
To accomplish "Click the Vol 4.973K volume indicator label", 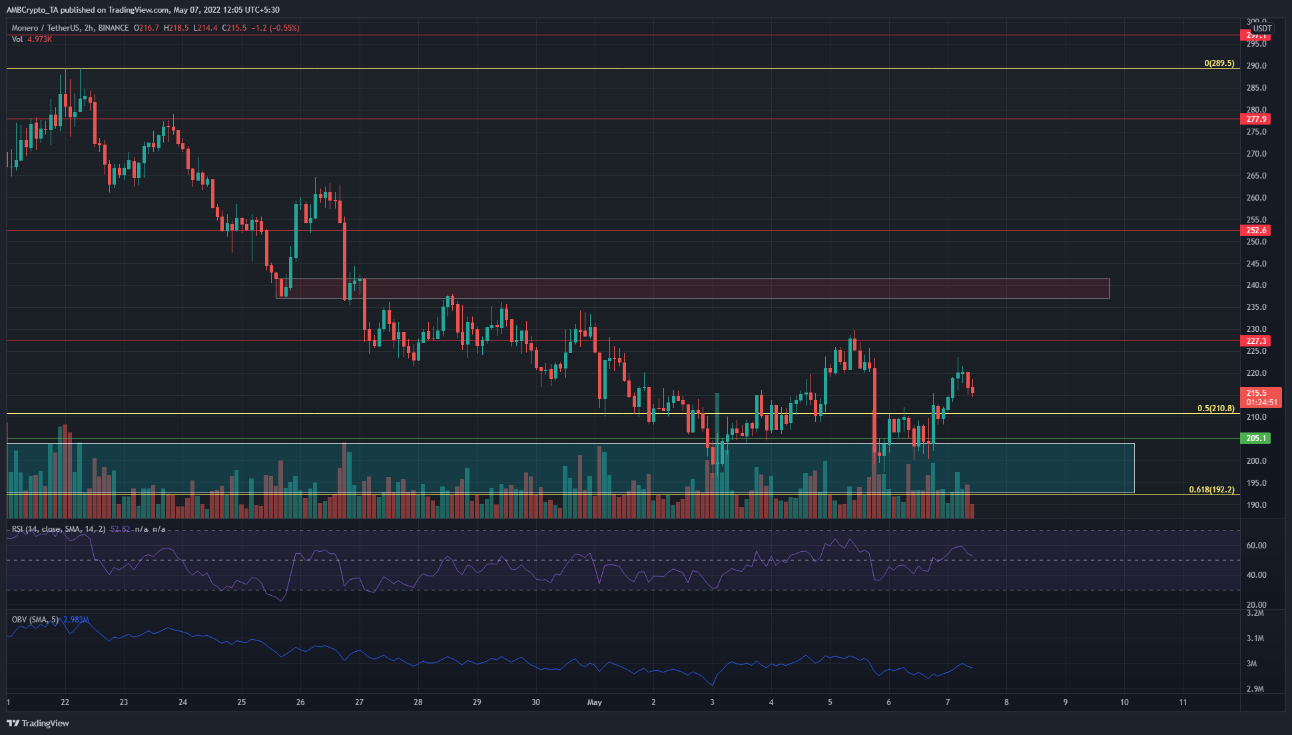I will (32, 39).
